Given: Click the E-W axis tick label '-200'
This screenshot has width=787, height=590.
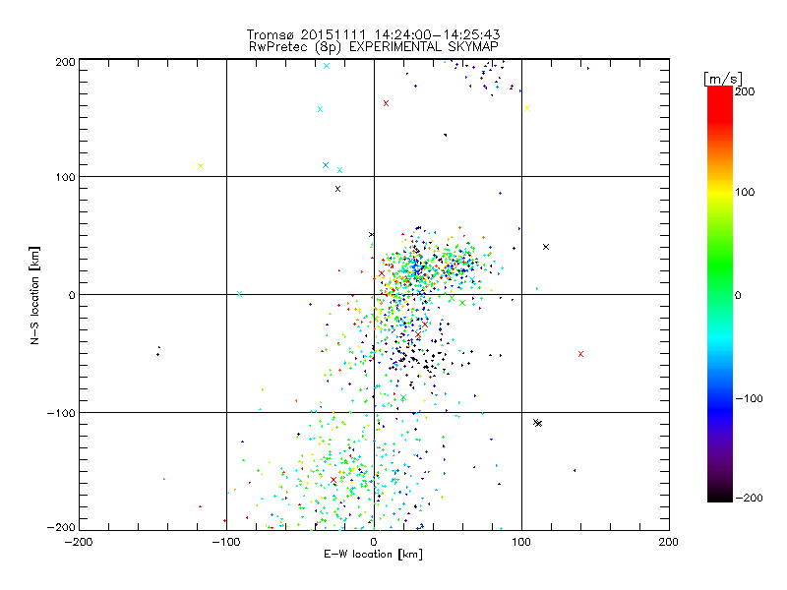Looking at the screenshot, I should coord(79,542).
